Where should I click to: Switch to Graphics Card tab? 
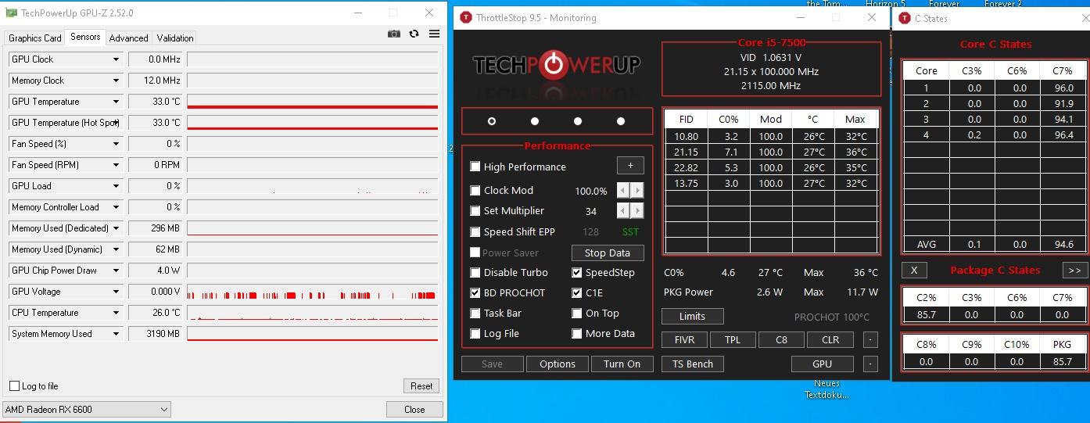pos(34,38)
